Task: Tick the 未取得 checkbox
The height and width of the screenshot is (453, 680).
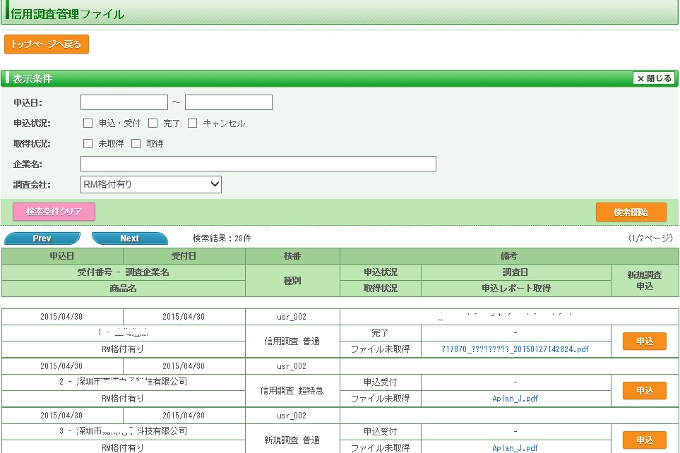Action: click(x=88, y=144)
